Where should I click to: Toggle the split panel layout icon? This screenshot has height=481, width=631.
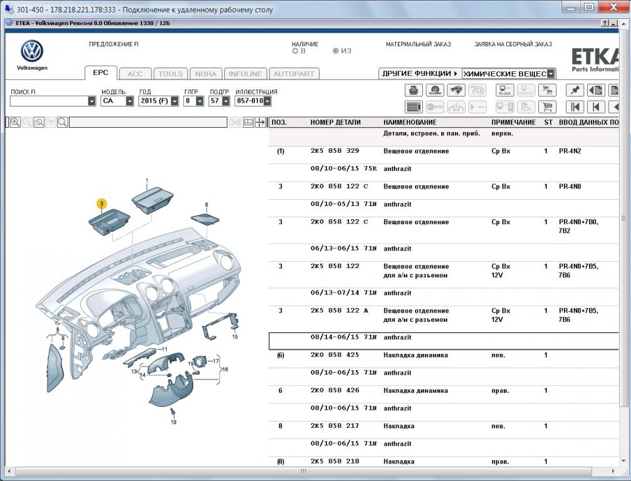tap(248, 122)
